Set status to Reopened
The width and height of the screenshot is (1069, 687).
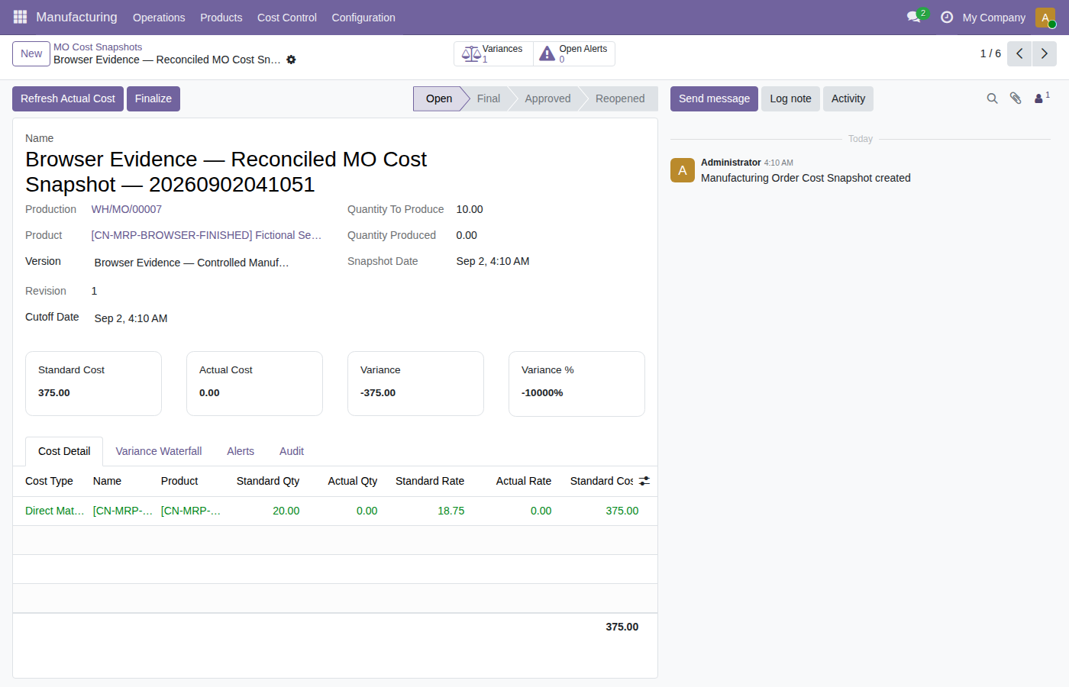pyautogui.click(x=620, y=98)
